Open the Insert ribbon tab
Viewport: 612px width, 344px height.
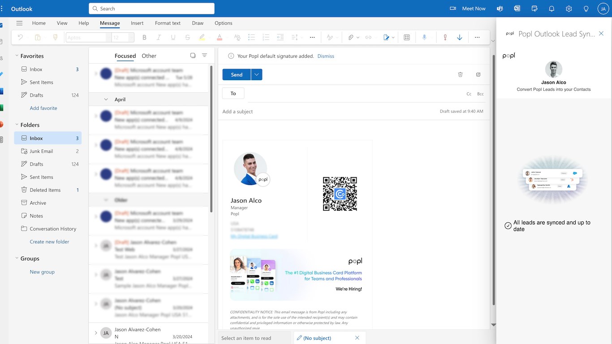137,23
